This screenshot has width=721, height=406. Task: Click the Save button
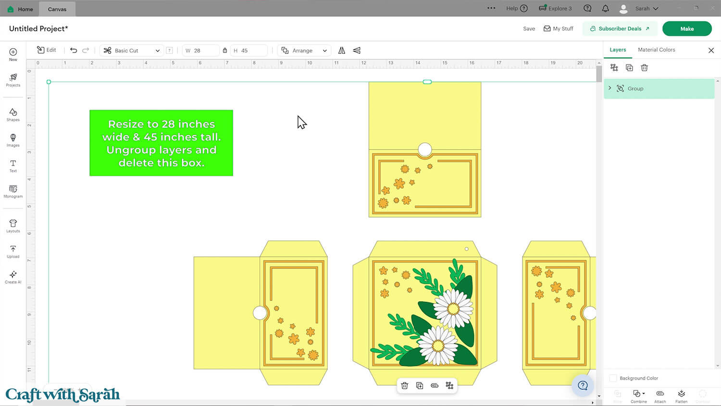pyautogui.click(x=529, y=29)
